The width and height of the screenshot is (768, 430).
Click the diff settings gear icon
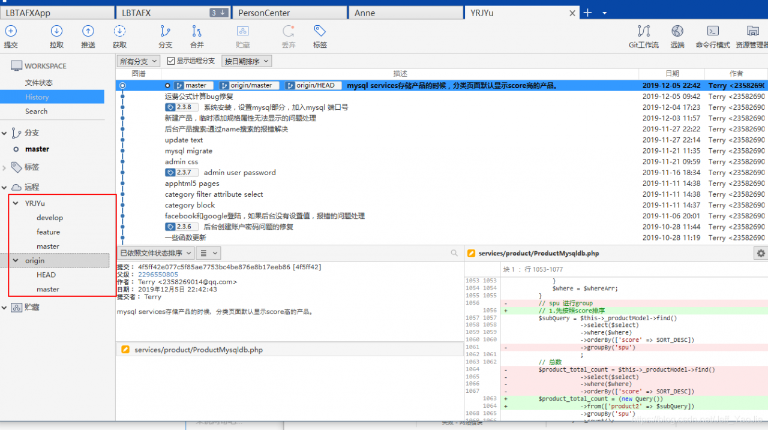pyautogui.click(x=761, y=254)
